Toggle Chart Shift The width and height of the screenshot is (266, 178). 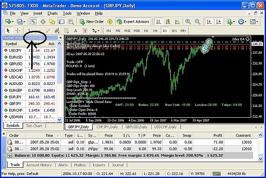pyautogui.click(x=218, y=22)
